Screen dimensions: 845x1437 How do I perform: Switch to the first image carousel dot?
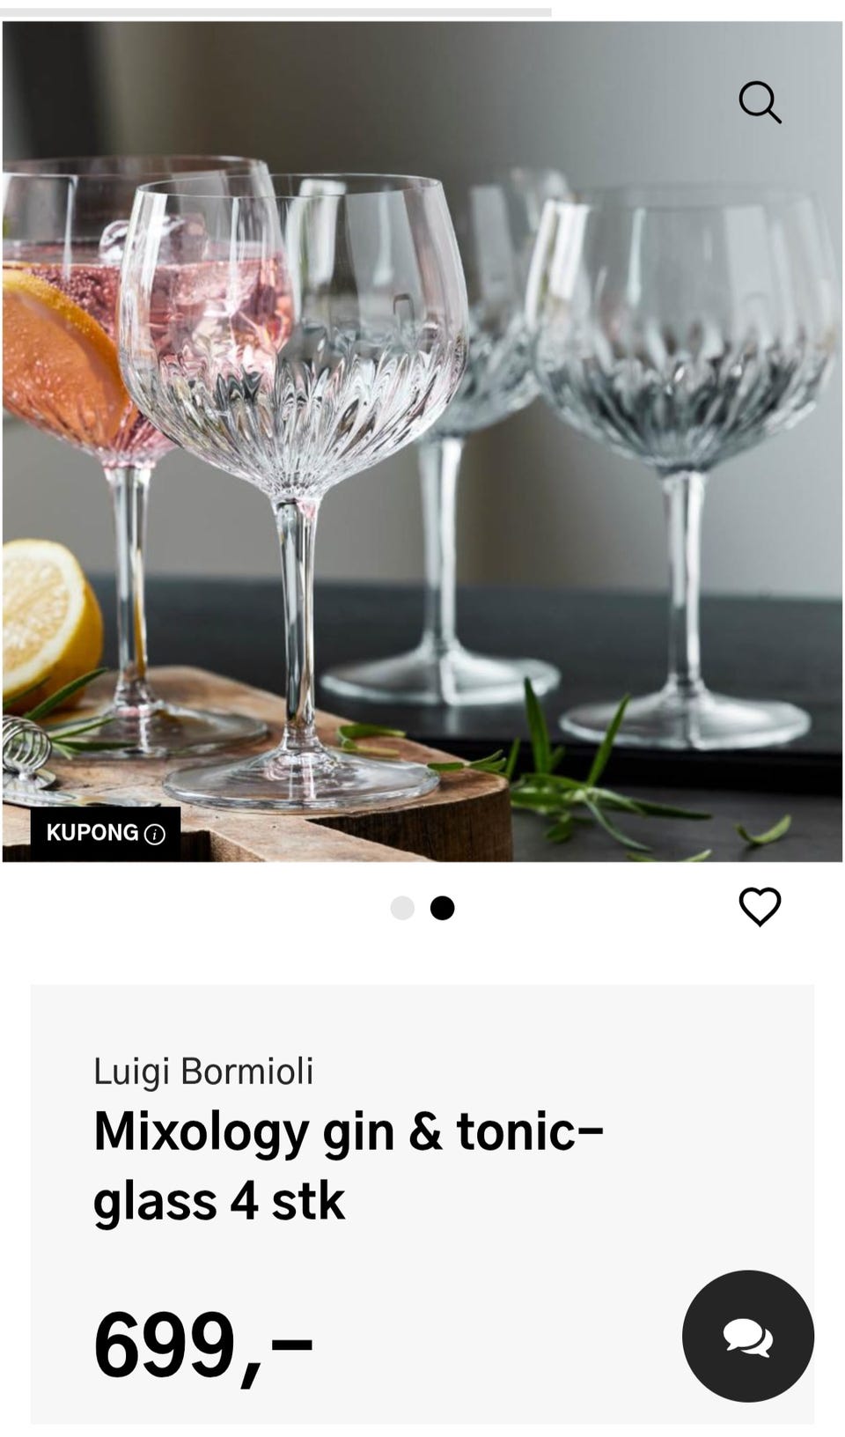coord(402,908)
